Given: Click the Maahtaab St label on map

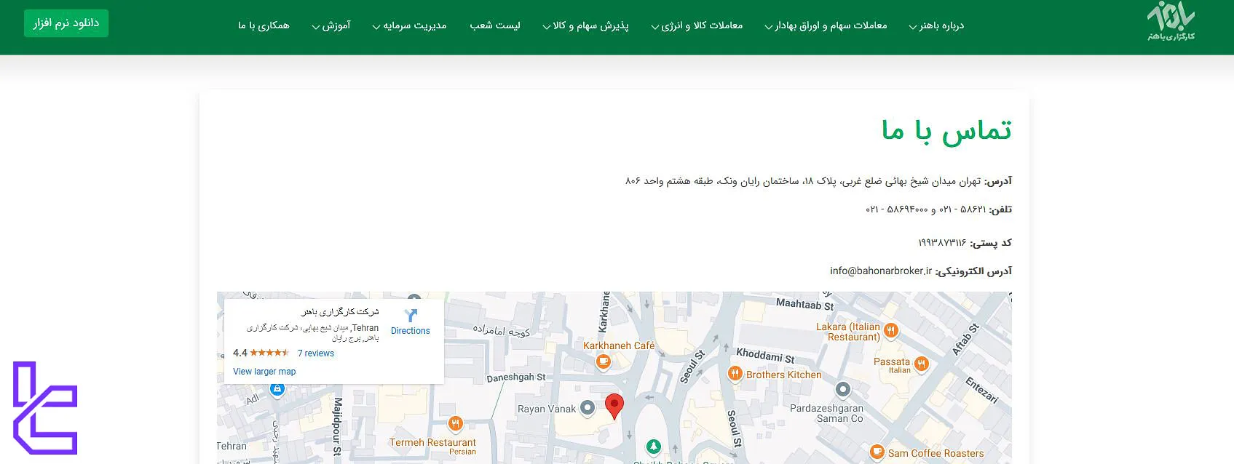Looking at the screenshot, I should coord(804,304).
